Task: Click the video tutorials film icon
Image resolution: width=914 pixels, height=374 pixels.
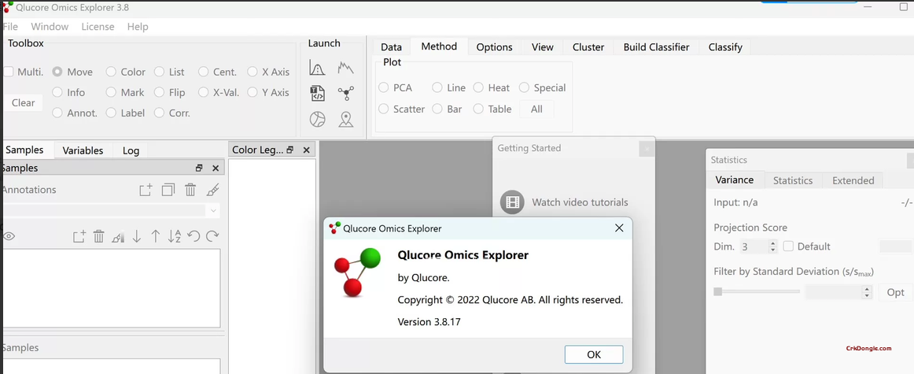Action: (512, 202)
